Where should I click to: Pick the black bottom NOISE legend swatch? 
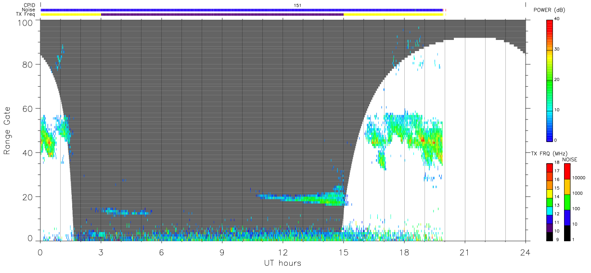pos(567,233)
